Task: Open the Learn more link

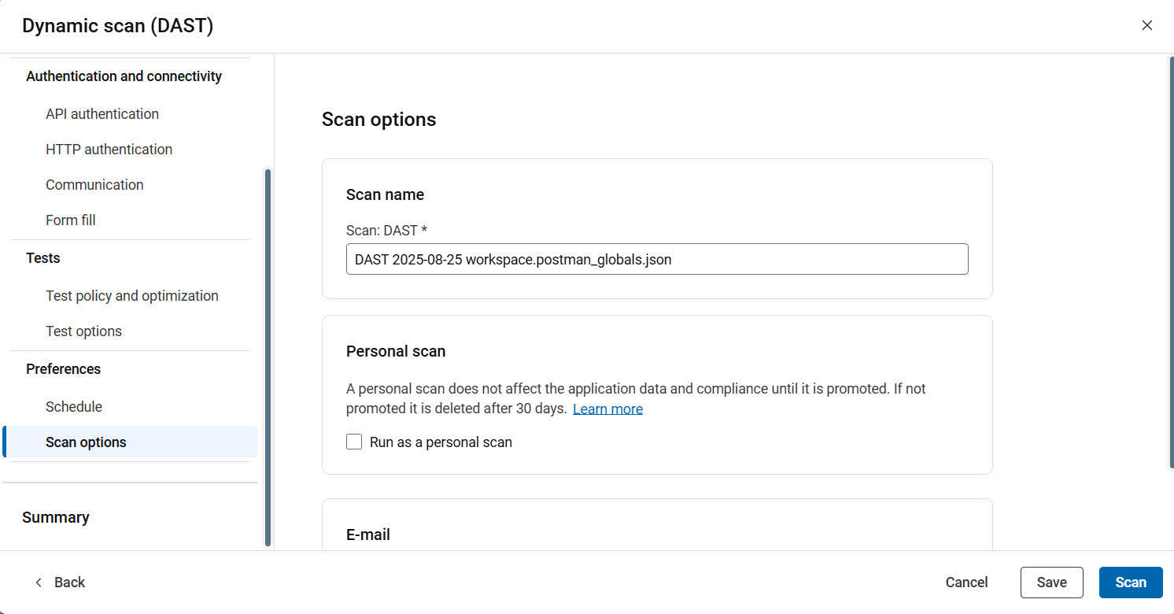Action: [607, 409]
